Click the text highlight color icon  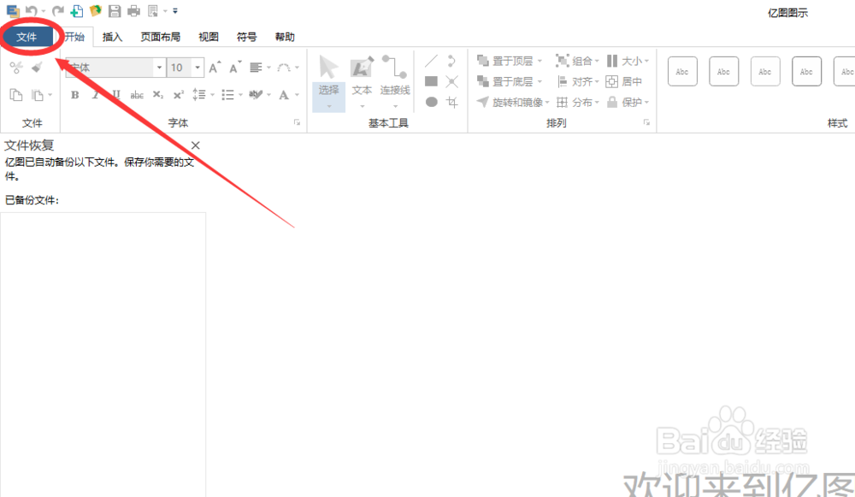(x=255, y=95)
